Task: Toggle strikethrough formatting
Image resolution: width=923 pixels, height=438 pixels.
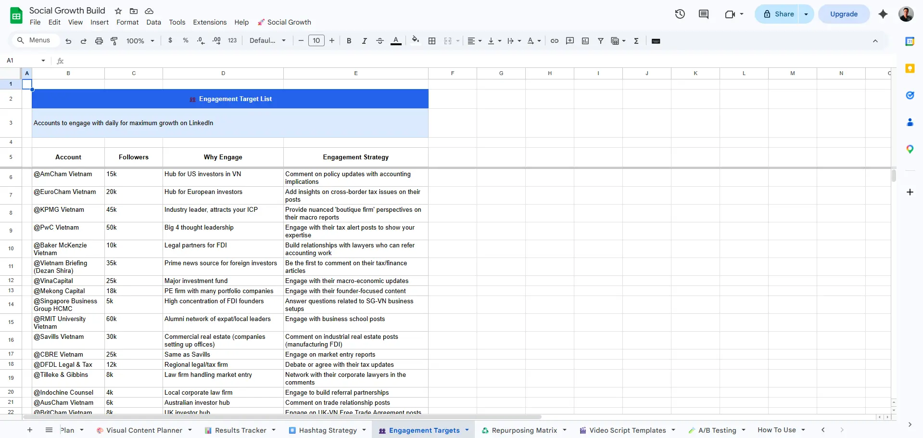Action: pos(380,41)
